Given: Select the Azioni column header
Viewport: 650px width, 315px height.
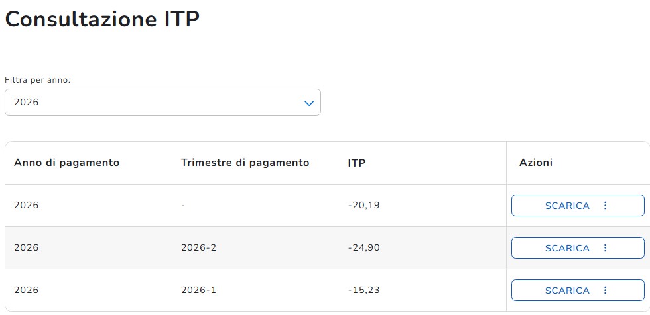Looking at the screenshot, I should coord(536,163).
